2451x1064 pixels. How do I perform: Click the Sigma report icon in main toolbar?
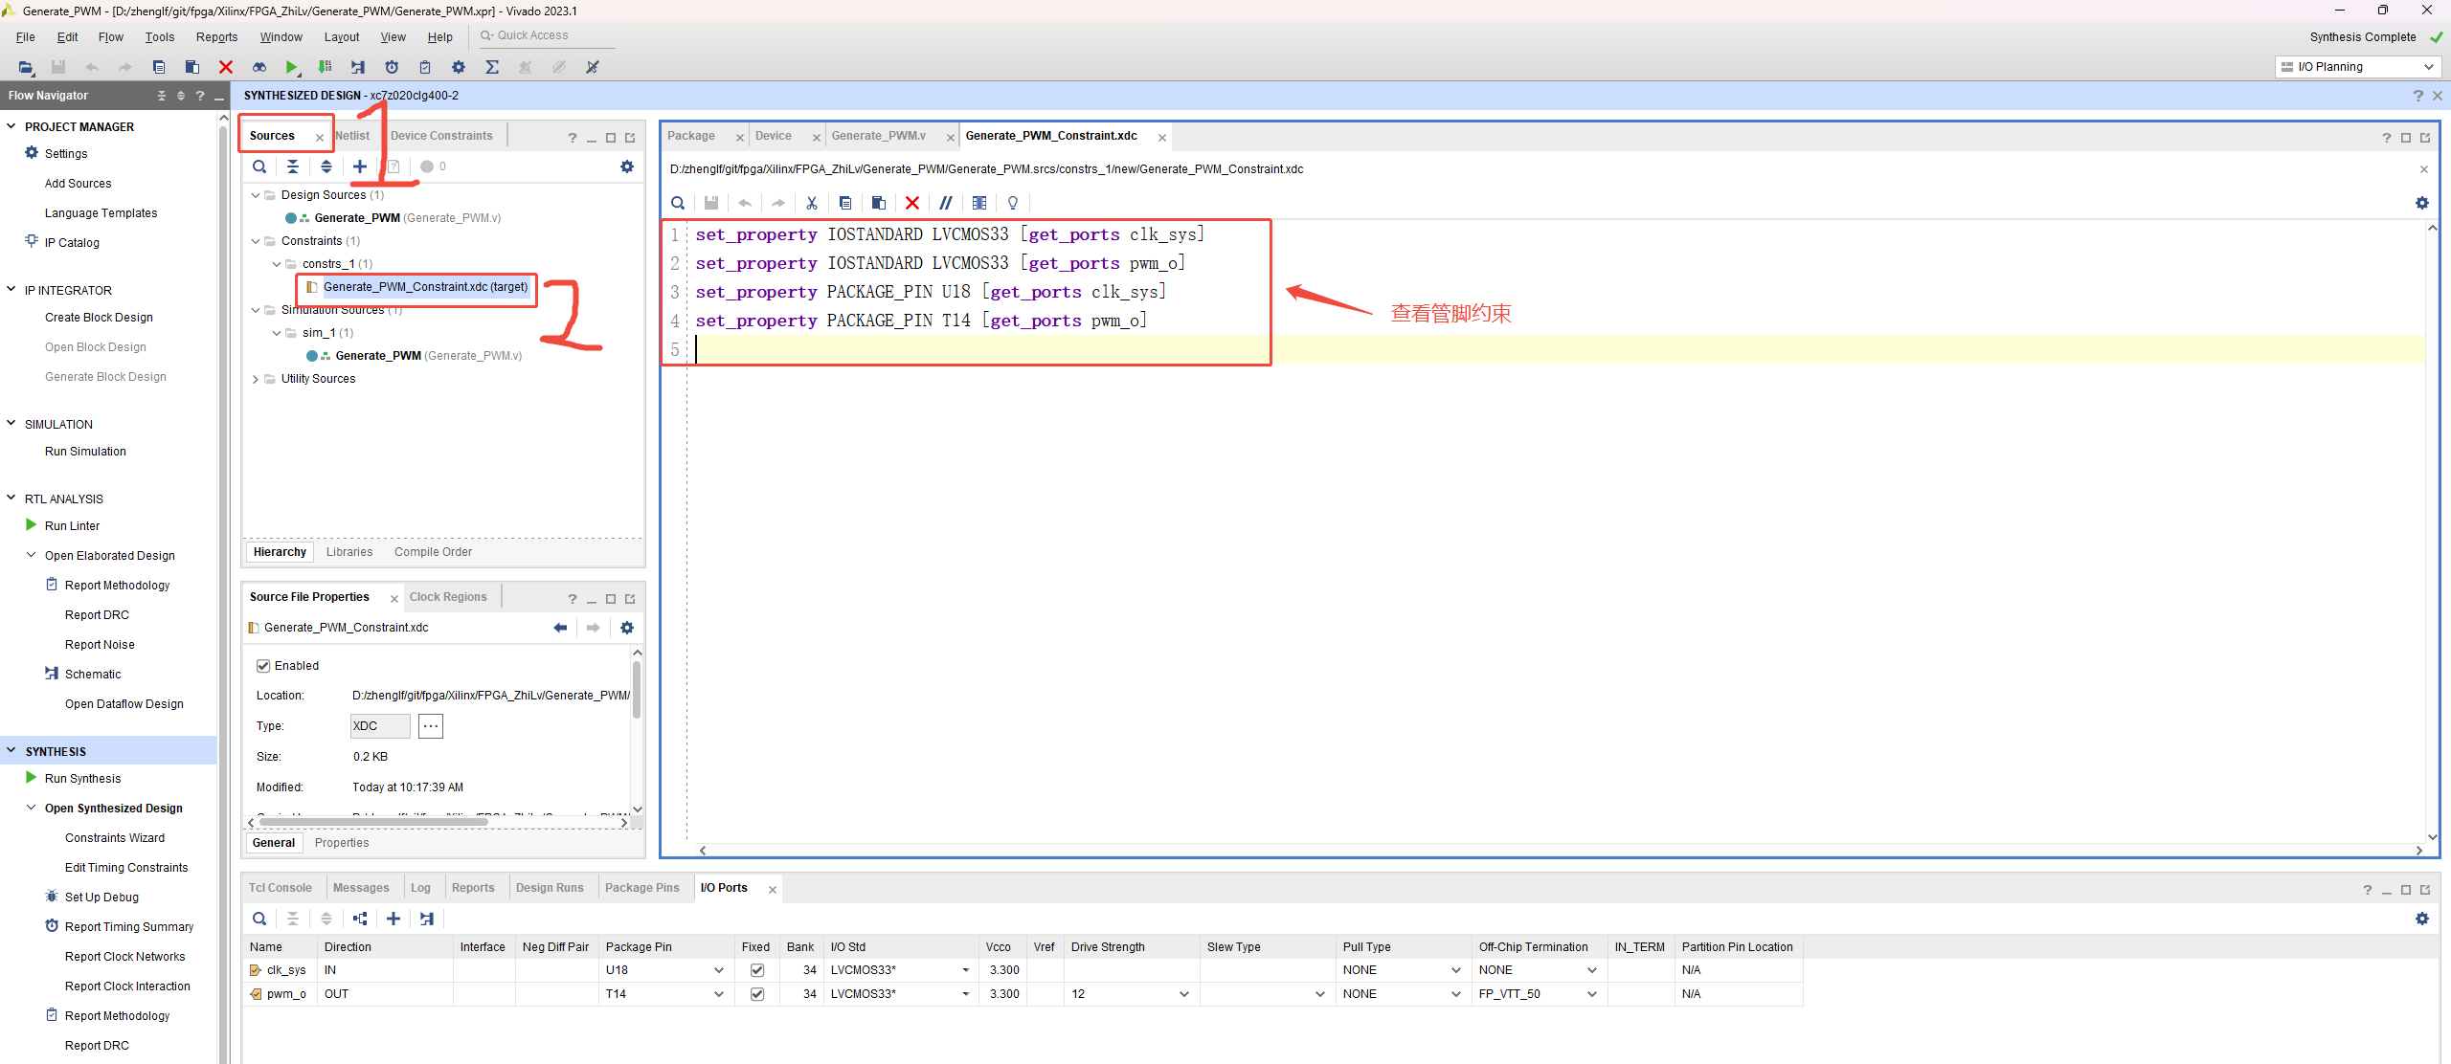click(492, 67)
